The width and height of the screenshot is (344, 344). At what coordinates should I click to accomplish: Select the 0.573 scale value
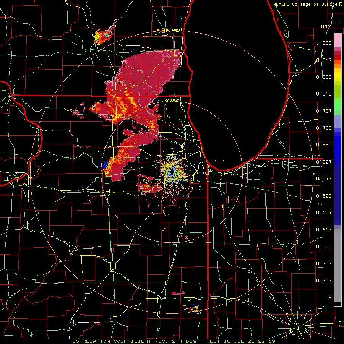pos(324,179)
